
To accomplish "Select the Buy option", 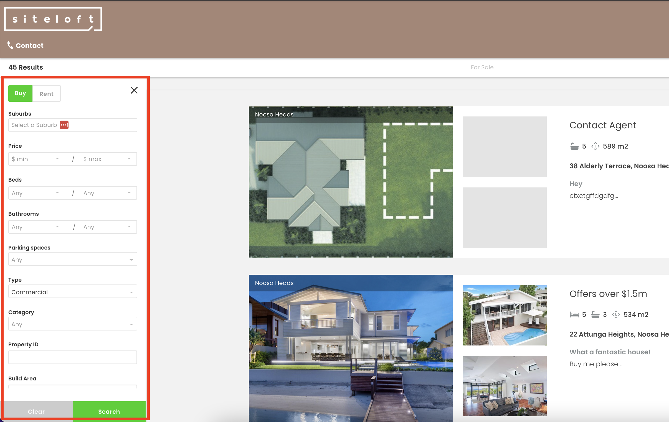I will point(20,93).
